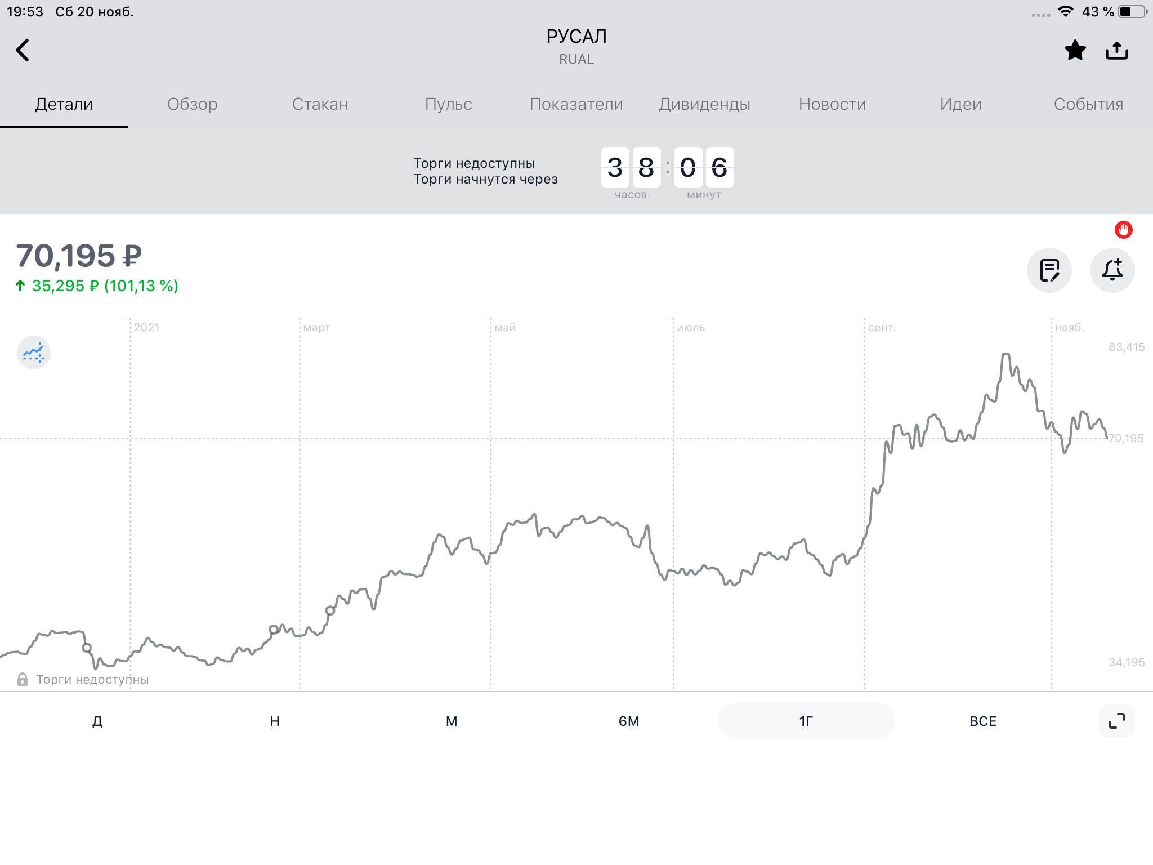This screenshot has width=1153, height=865.
Task: Toggle the favorite star for RUAL
Action: [1075, 51]
